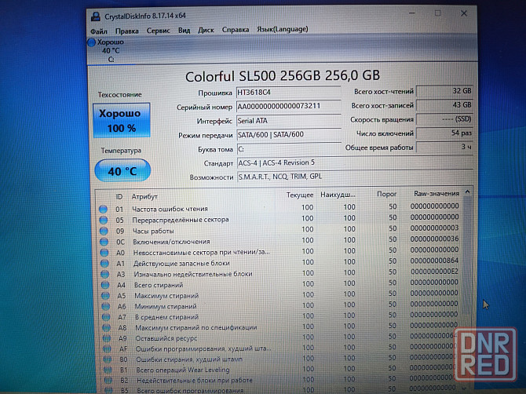Open the Правка menu
Viewport: 526px width, 394px height.
(x=127, y=31)
